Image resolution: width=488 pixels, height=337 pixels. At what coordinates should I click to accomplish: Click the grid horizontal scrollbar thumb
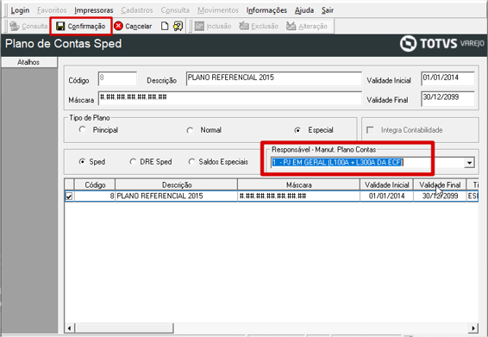[x=123, y=328]
